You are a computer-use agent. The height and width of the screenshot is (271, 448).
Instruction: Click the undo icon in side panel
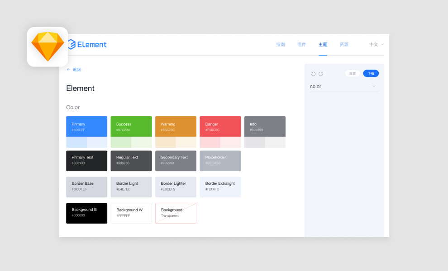(313, 74)
